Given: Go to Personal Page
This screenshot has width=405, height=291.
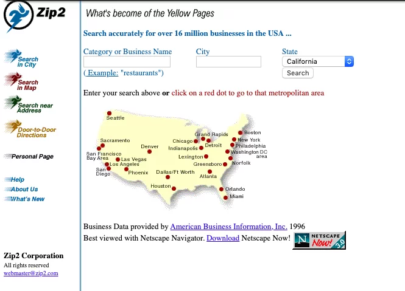Looking at the screenshot, I should click(x=29, y=157).
